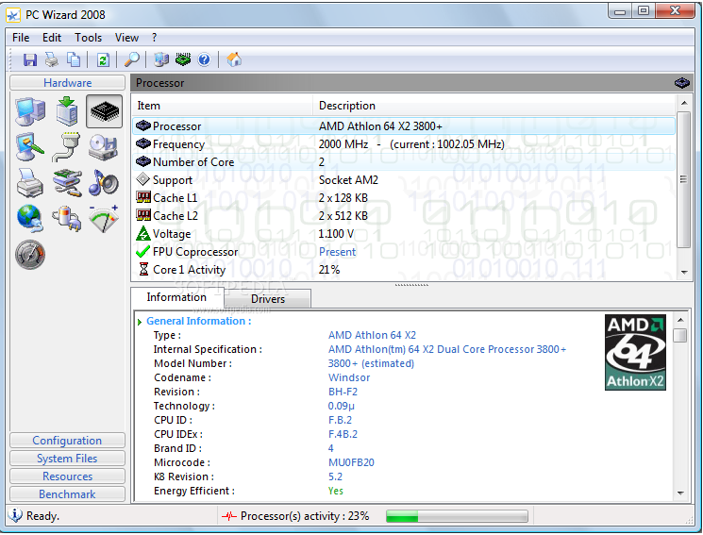The image size is (703, 535).
Task: Click the info icon beside Ready
Action: click(15, 516)
